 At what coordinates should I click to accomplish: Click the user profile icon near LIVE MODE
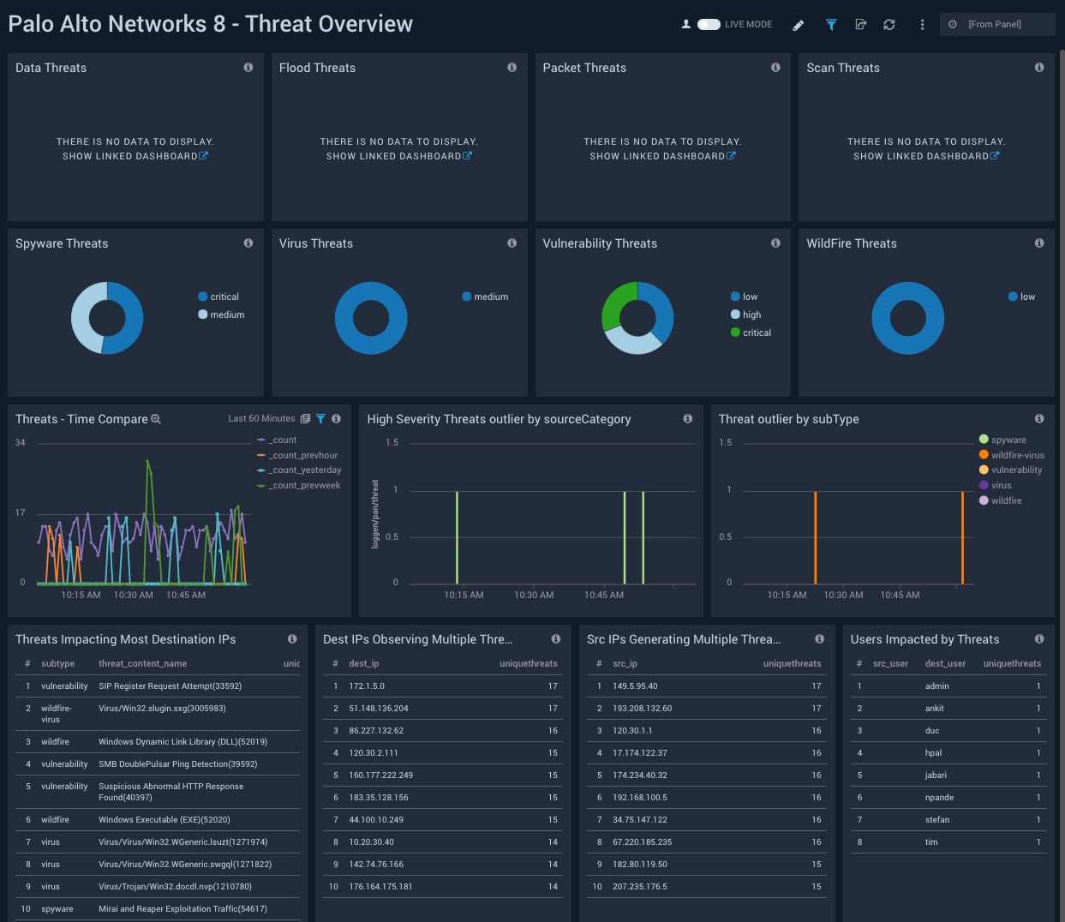pyautogui.click(x=685, y=24)
